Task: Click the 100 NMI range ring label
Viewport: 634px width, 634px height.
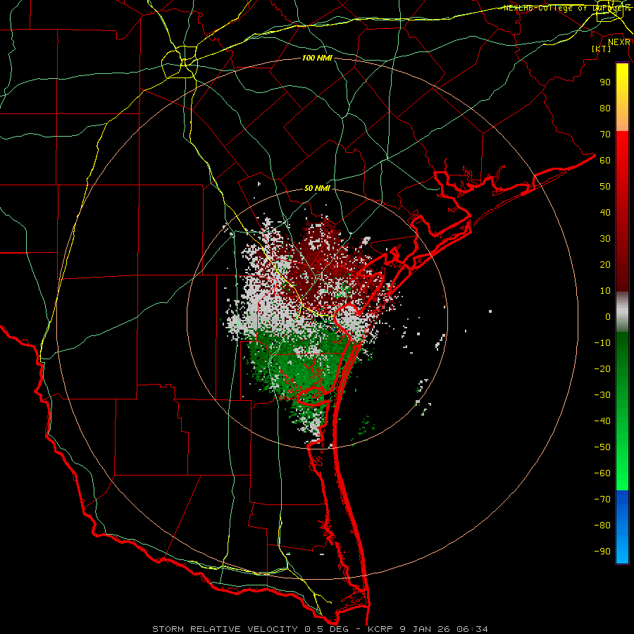Action: click(317, 58)
